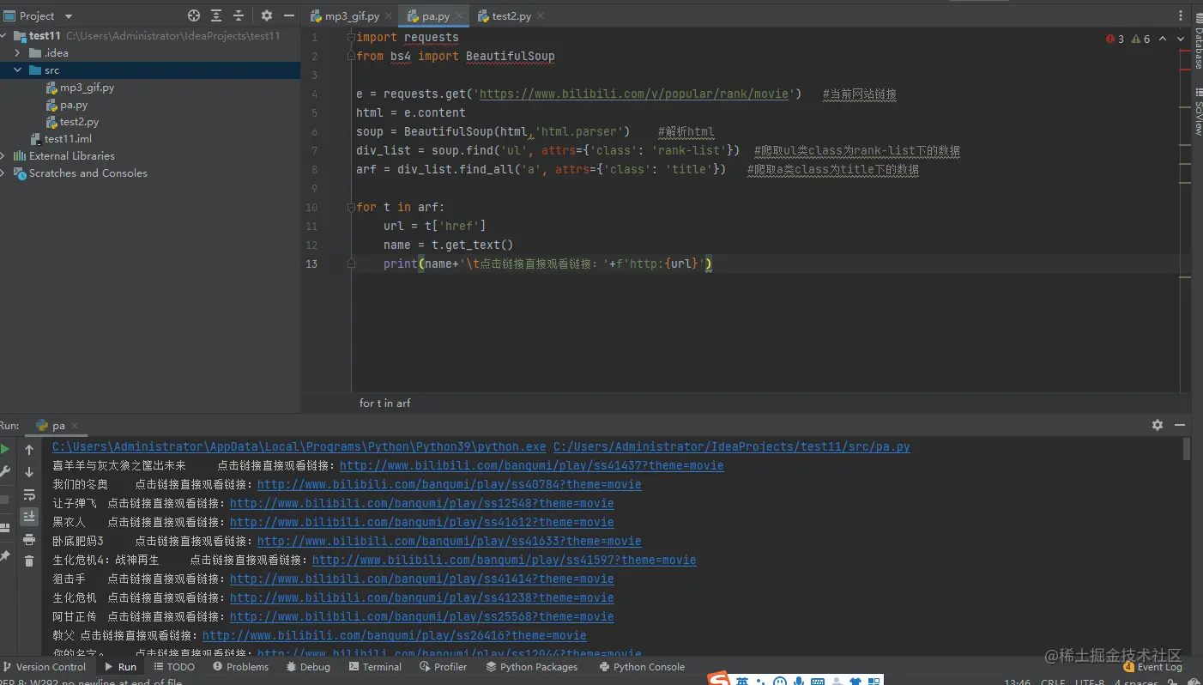Screen dimensions: 1203x685
Task: Rerun pa with the green play icon
Action: [x=5, y=449]
